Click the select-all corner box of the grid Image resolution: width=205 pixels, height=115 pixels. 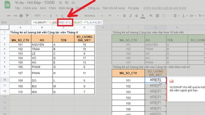coord(5,27)
